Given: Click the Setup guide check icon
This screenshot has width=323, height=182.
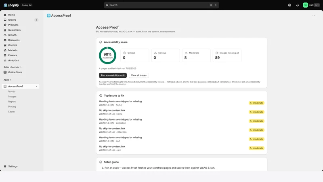Looking at the screenshot, I should 101,162.
